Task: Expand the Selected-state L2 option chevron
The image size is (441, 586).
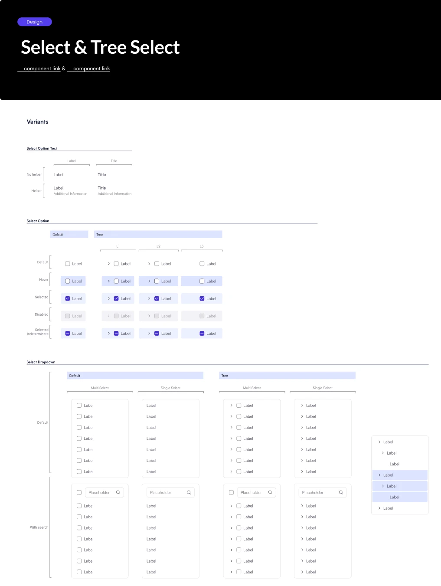Action: pos(149,298)
